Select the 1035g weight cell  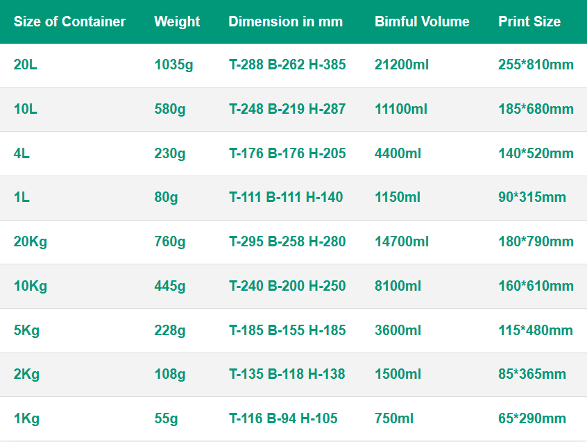pyautogui.click(x=173, y=65)
